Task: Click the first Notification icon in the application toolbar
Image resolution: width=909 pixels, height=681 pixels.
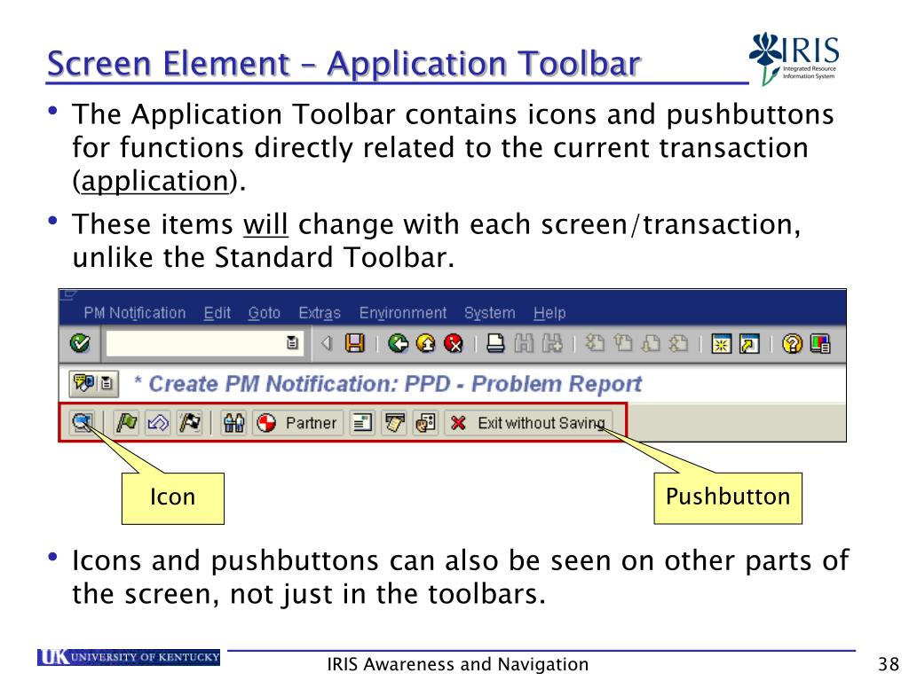Action: (x=83, y=422)
